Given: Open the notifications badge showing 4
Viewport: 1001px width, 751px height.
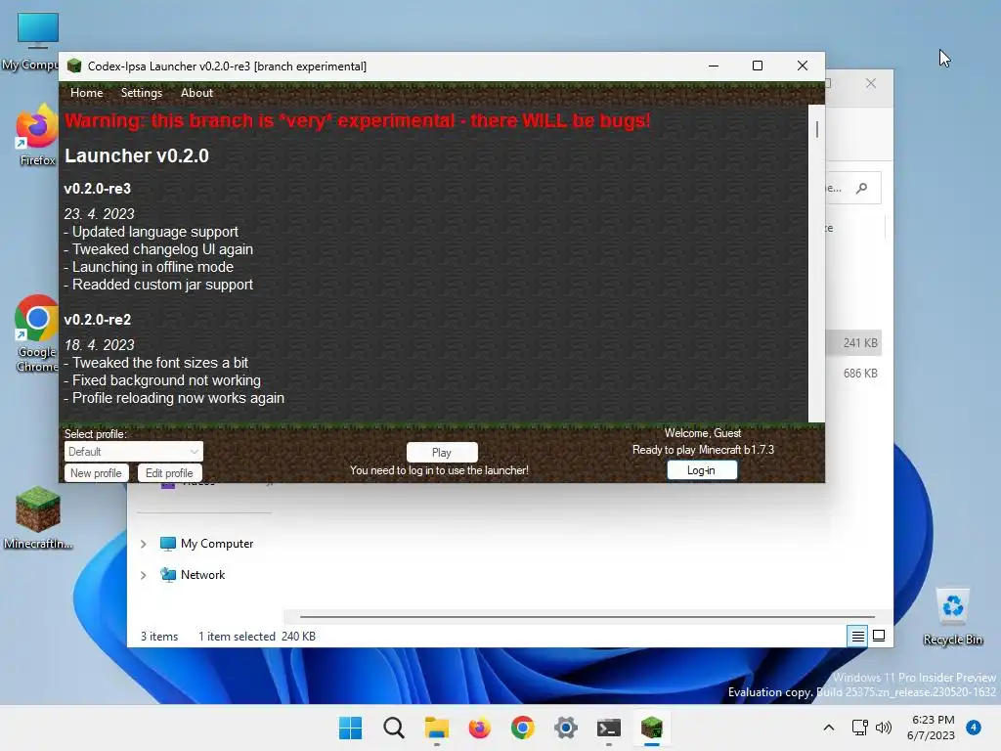Looking at the screenshot, I should [x=974, y=727].
